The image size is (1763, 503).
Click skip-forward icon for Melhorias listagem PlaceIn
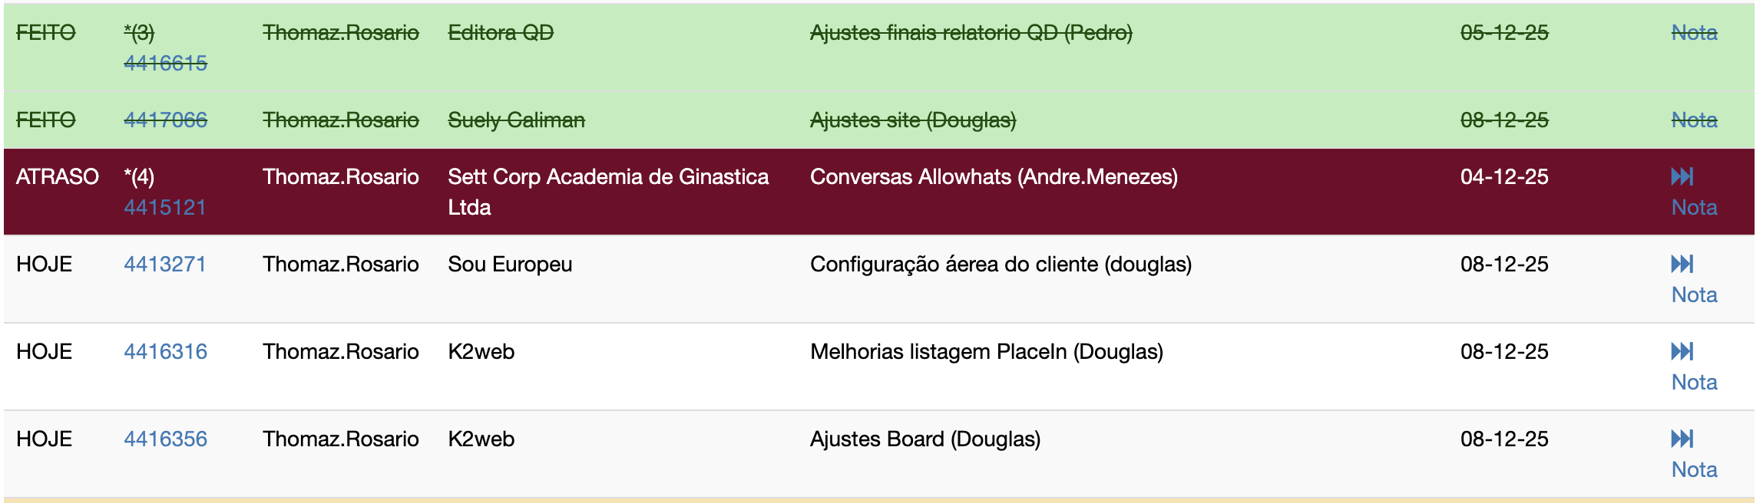[x=1682, y=352]
